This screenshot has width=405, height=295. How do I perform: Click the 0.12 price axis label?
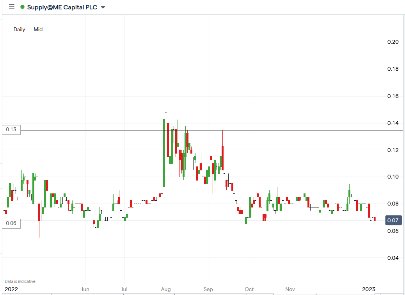(x=393, y=150)
